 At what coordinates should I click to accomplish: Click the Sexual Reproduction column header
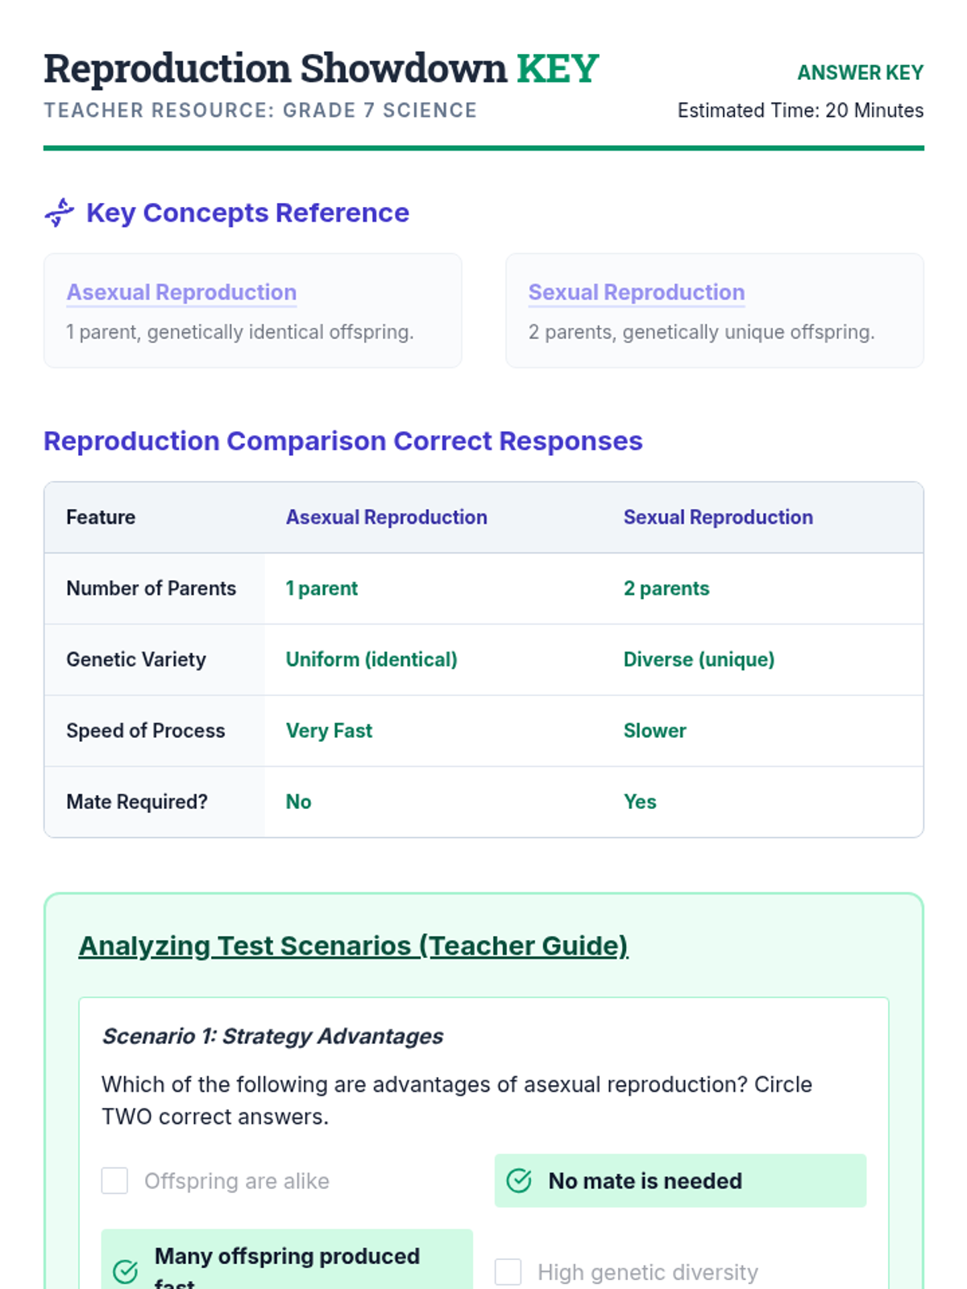pos(717,517)
